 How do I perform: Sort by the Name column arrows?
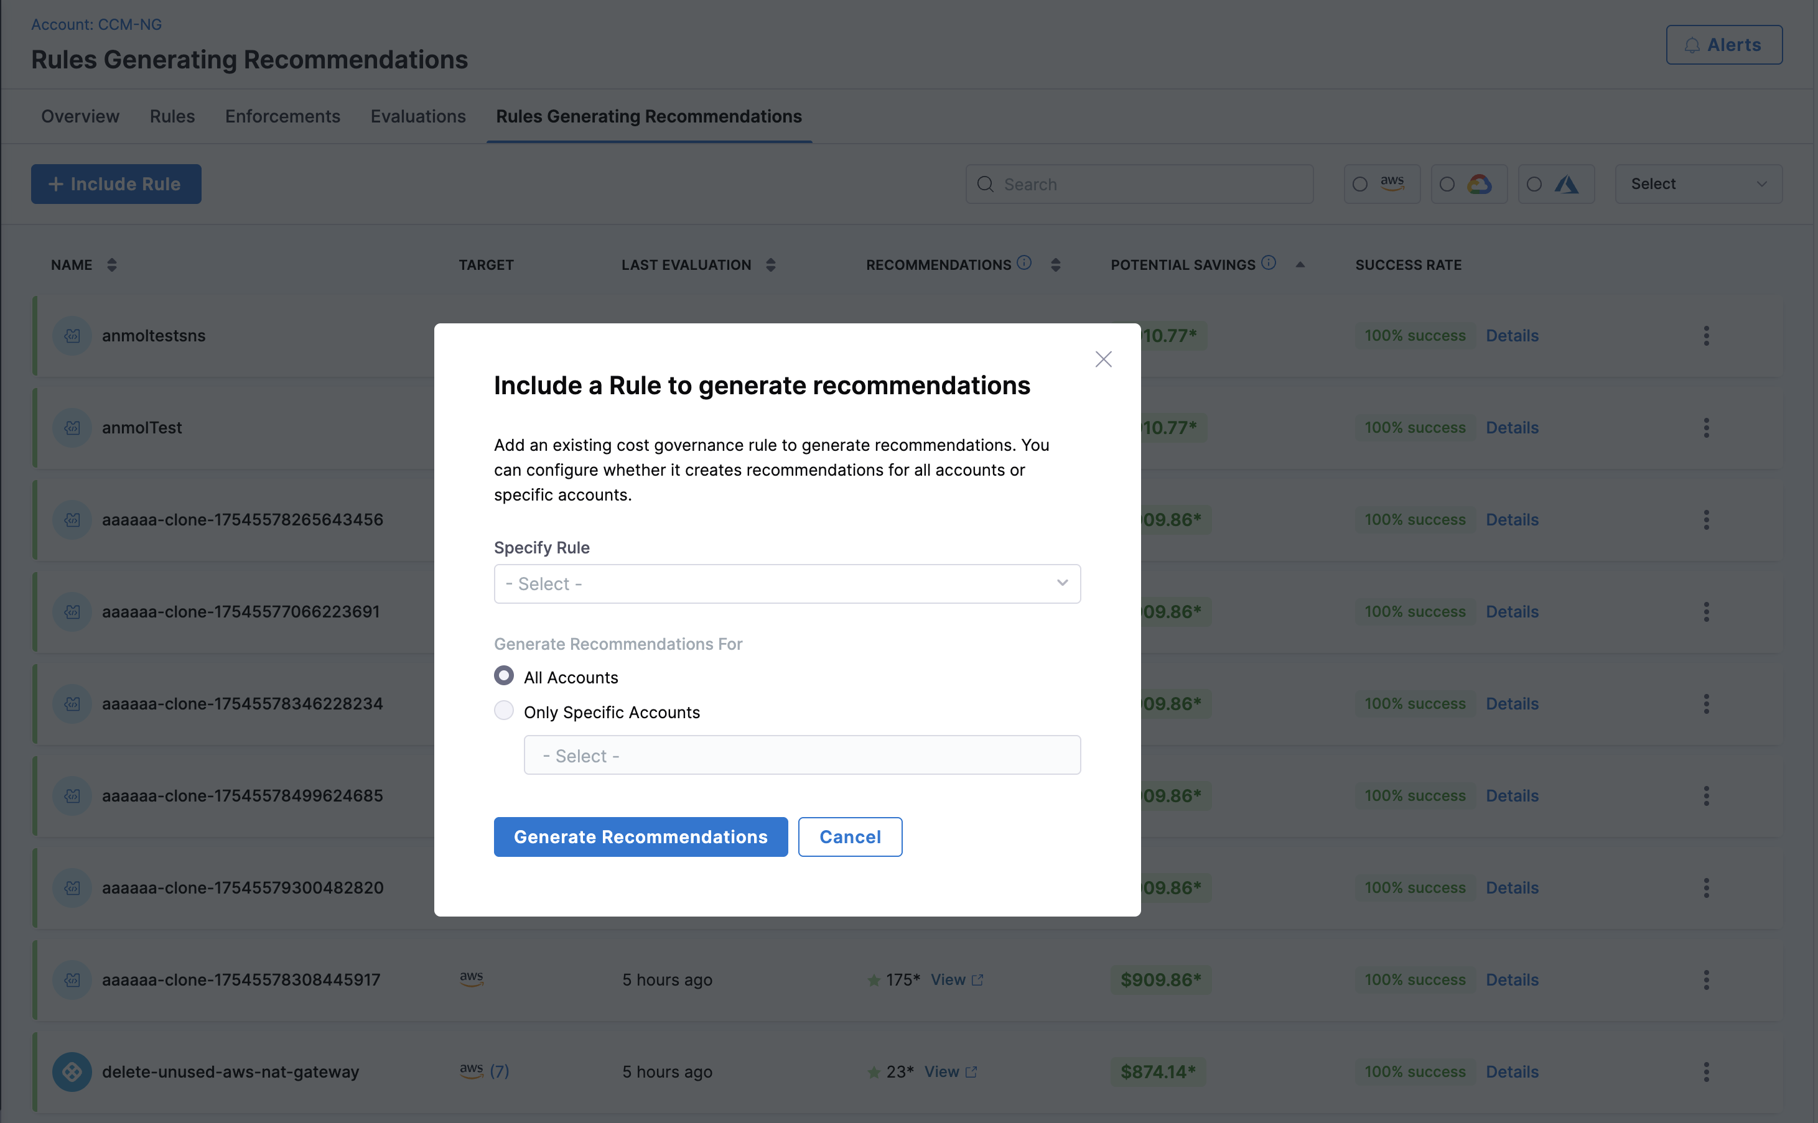[x=111, y=265]
